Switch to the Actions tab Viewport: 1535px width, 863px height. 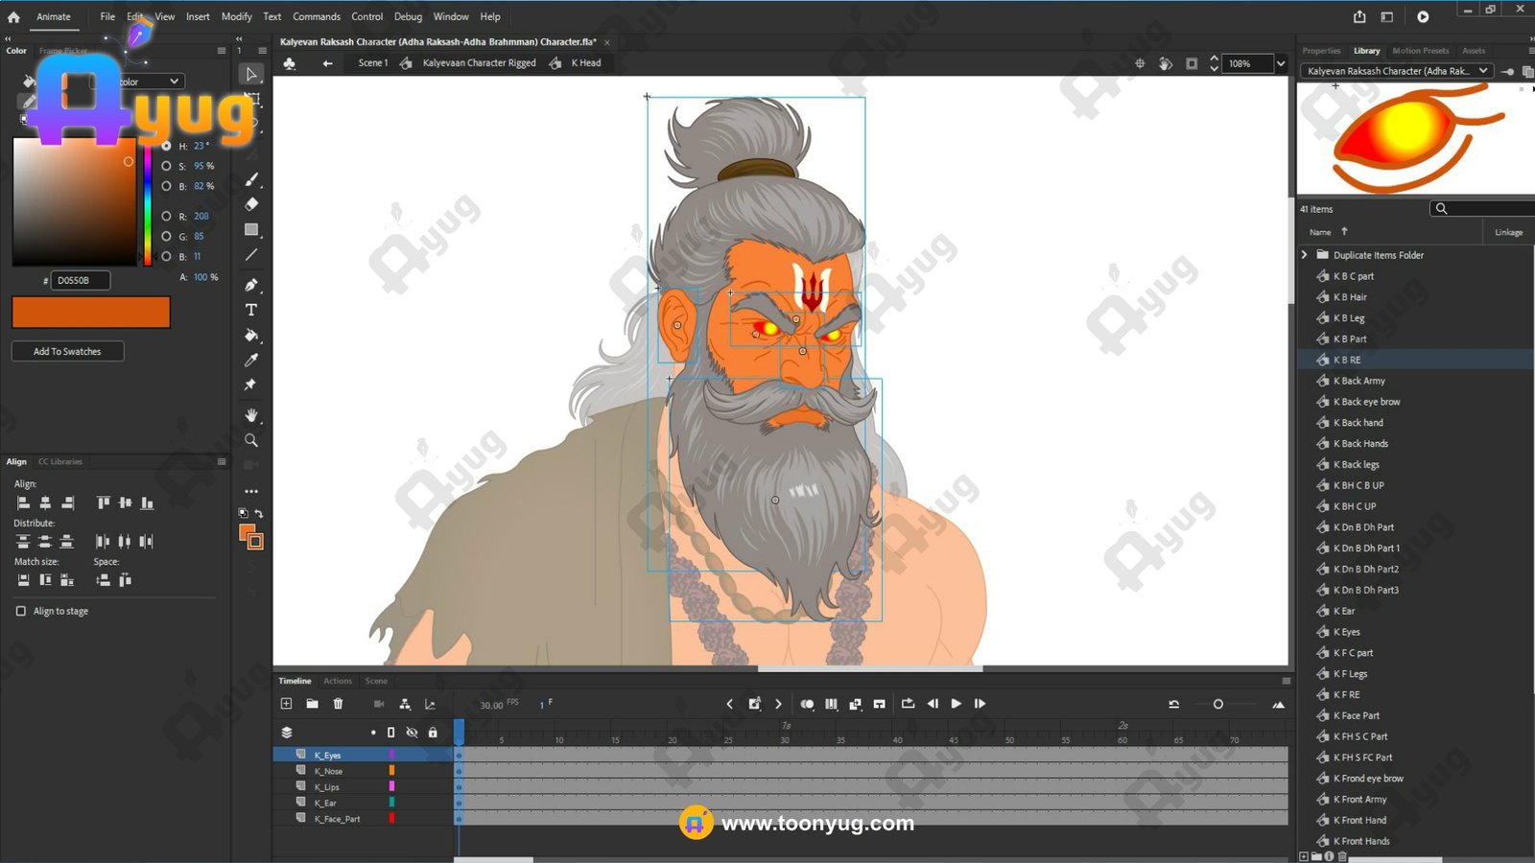[338, 681]
